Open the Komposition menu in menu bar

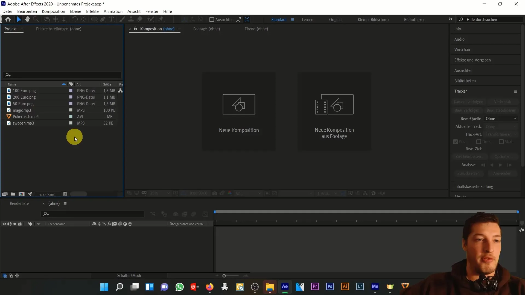53,11
